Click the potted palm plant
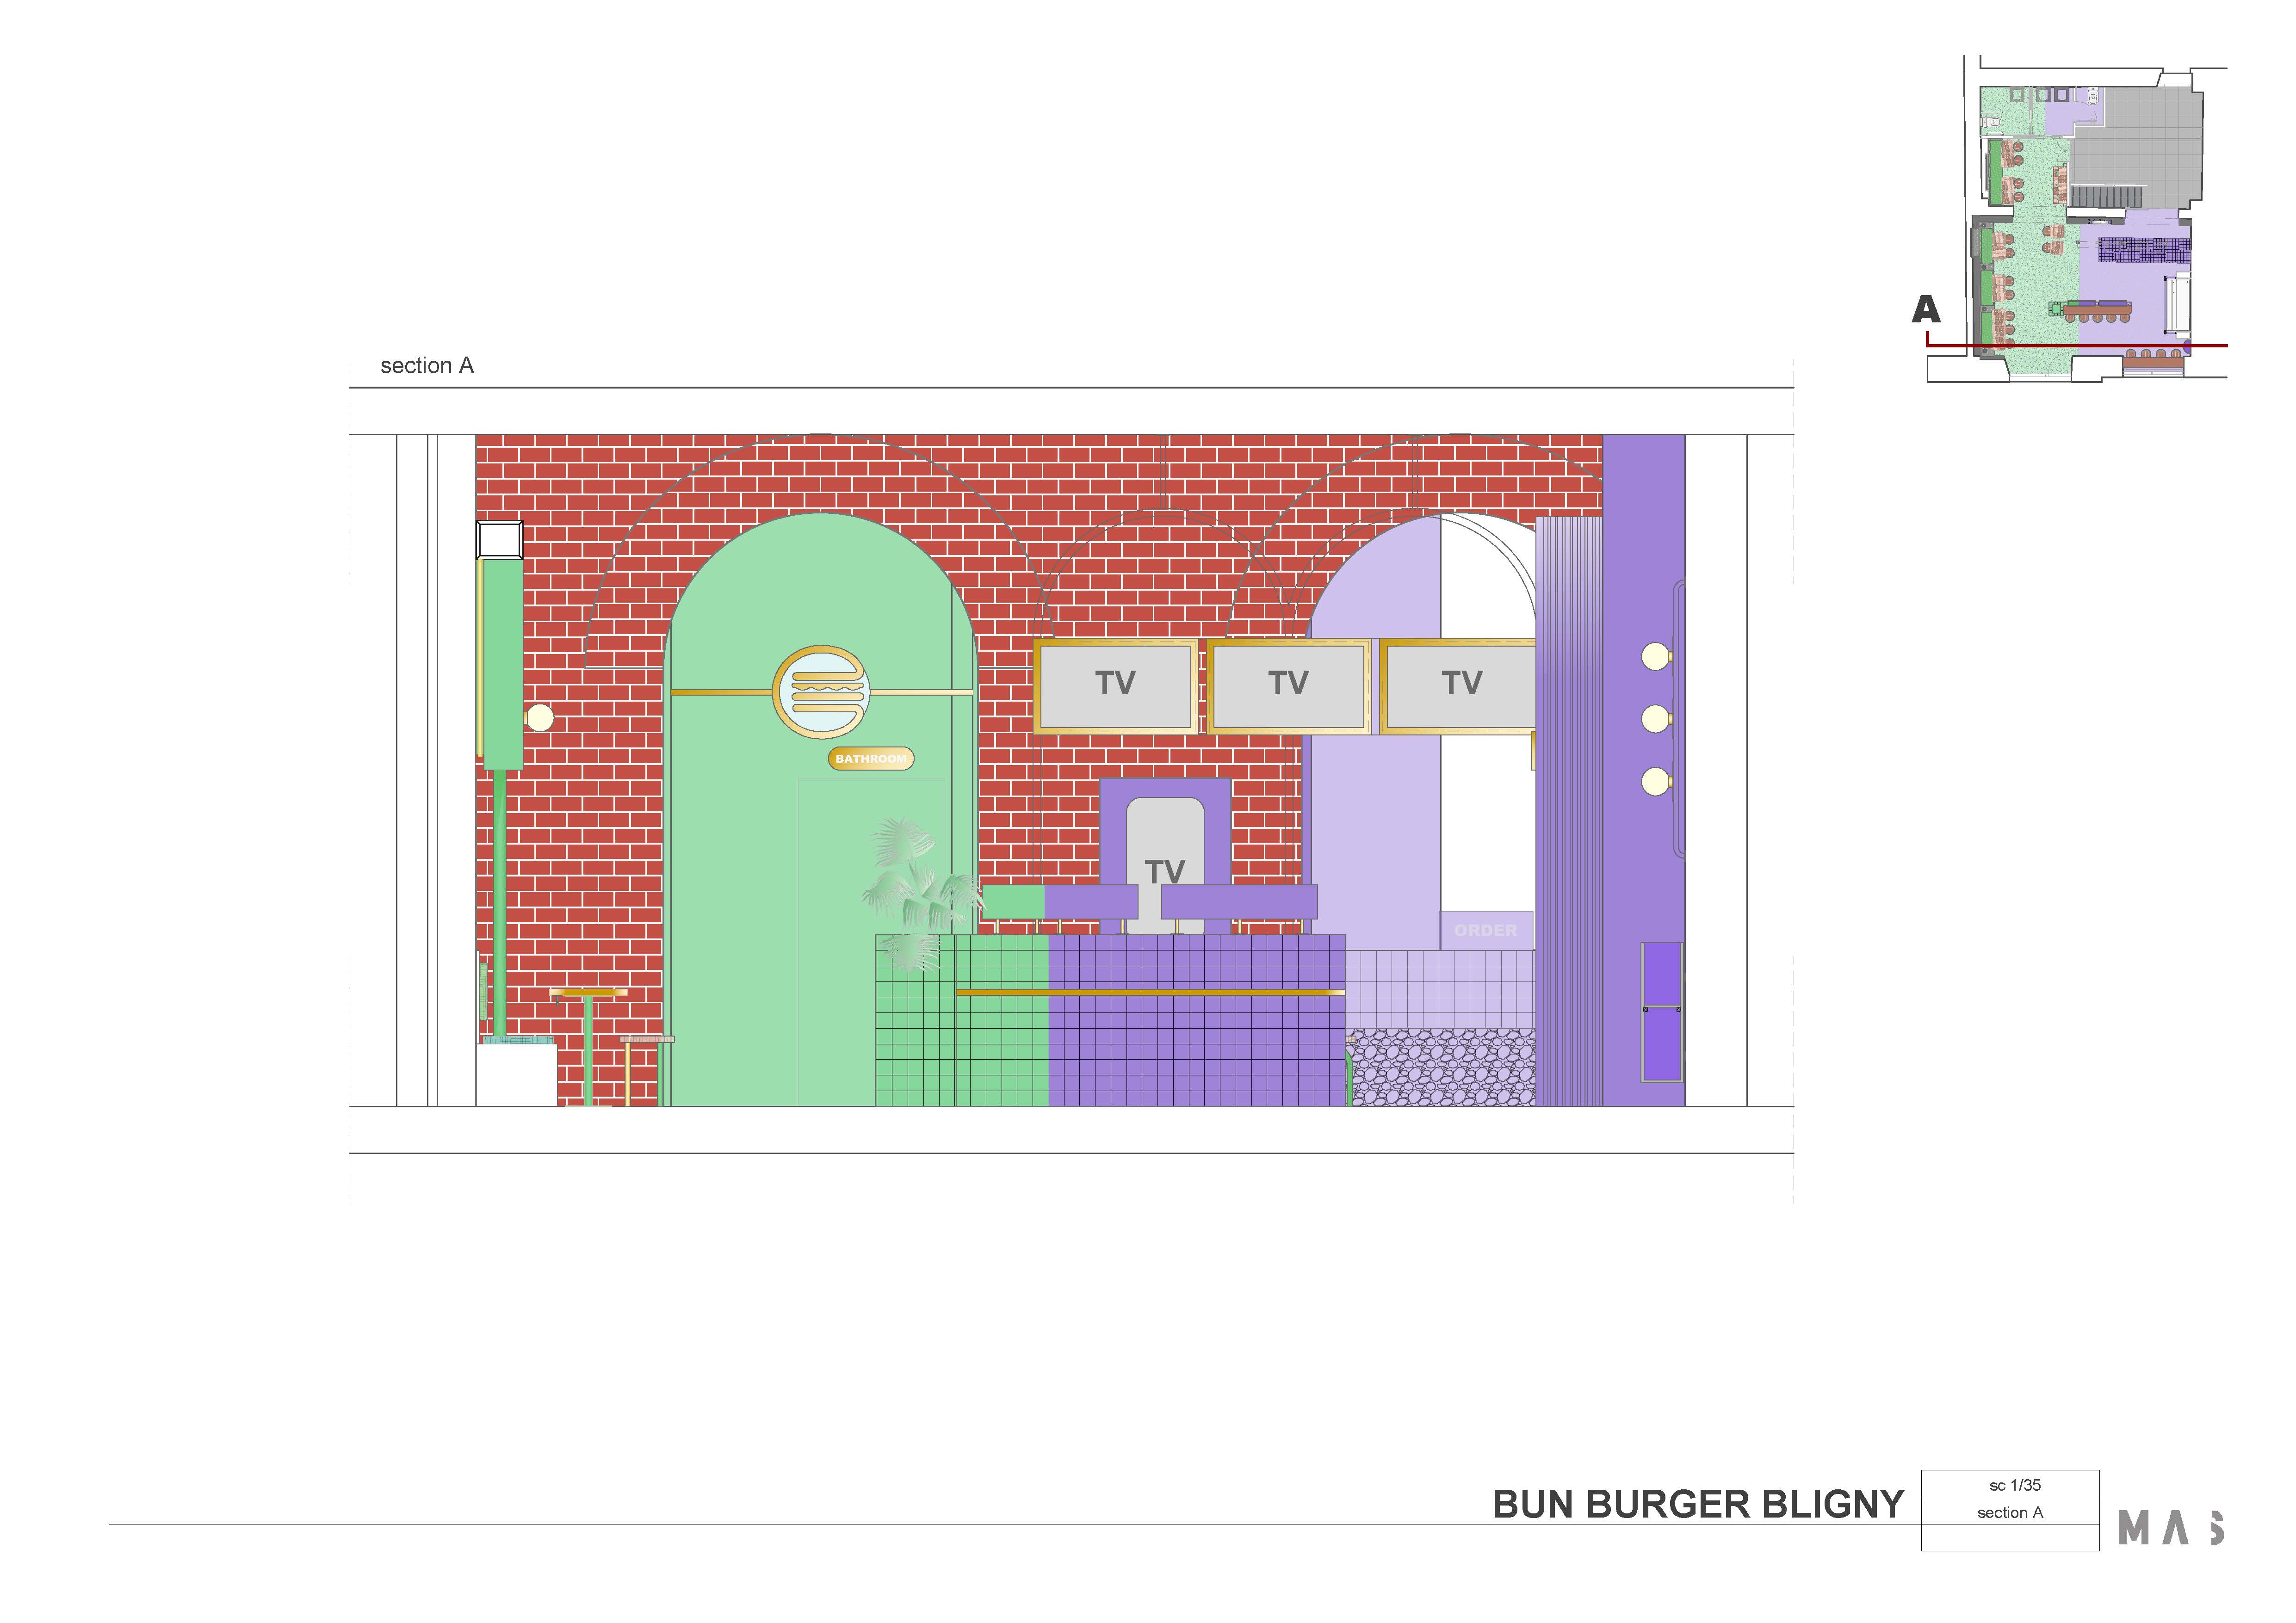 click(x=915, y=890)
